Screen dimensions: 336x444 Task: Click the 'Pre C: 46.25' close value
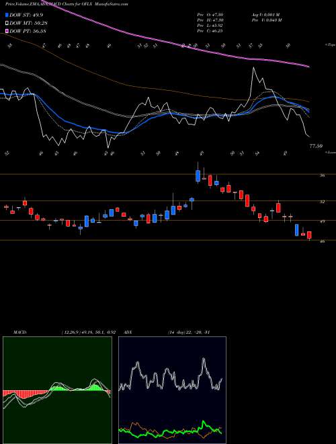coord(210,31)
